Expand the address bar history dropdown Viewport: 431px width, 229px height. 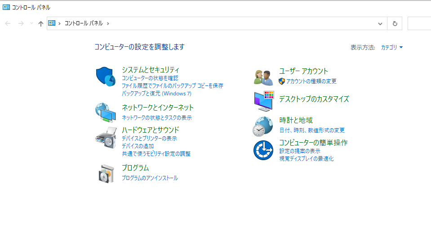pyautogui.click(x=380, y=24)
